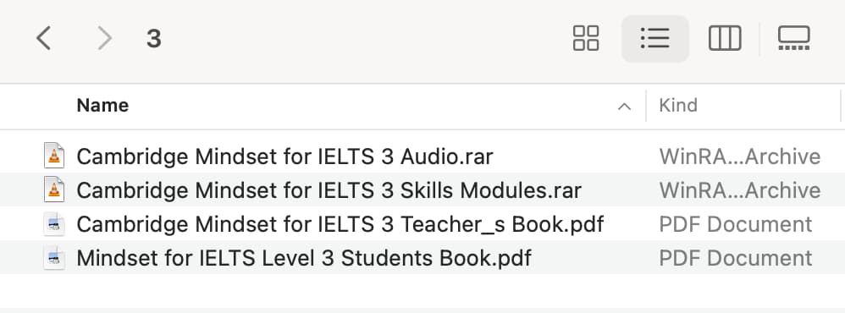Click the WinRA...Archive kind of Audio.rar
Viewport: 845px width, 313px height.
point(739,156)
